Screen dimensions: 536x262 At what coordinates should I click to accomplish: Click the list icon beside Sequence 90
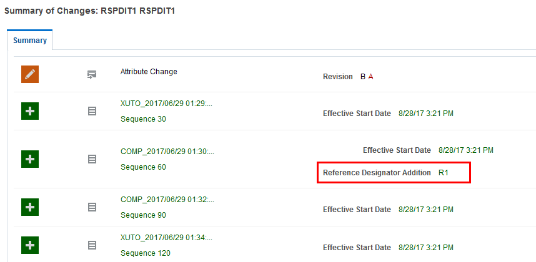pyautogui.click(x=92, y=206)
